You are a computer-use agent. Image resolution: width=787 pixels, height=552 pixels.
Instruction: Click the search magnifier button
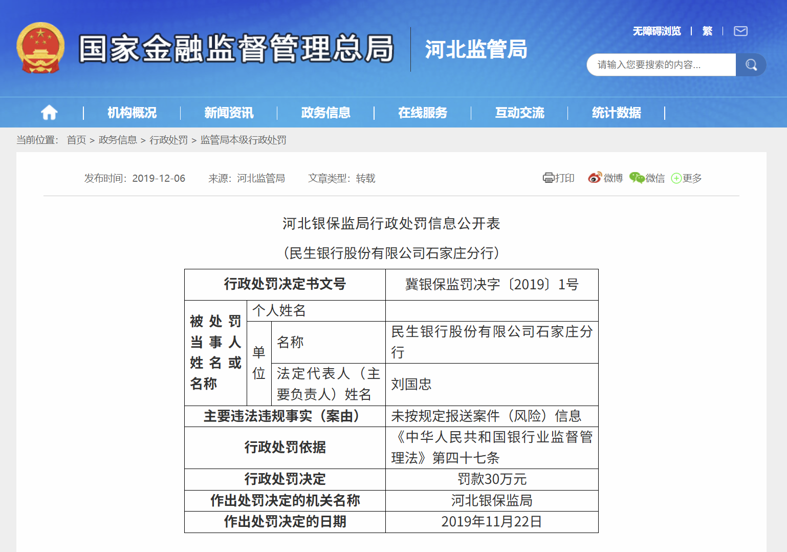[x=751, y=65]
